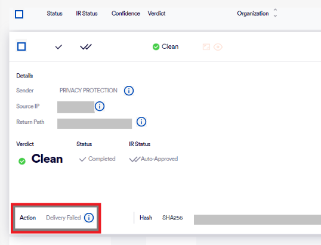Click the PRIVACY PROTECTION sender text
The image size is (321, 245).
(88, 91)
